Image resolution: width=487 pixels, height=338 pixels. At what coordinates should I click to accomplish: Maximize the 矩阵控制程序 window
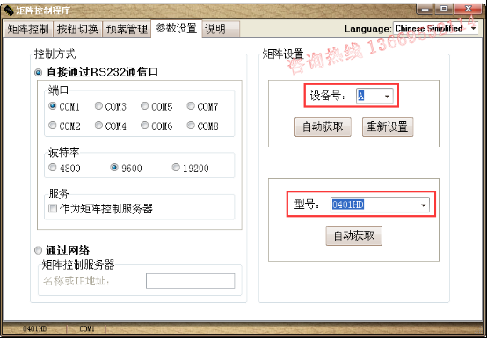pos(444,9)
